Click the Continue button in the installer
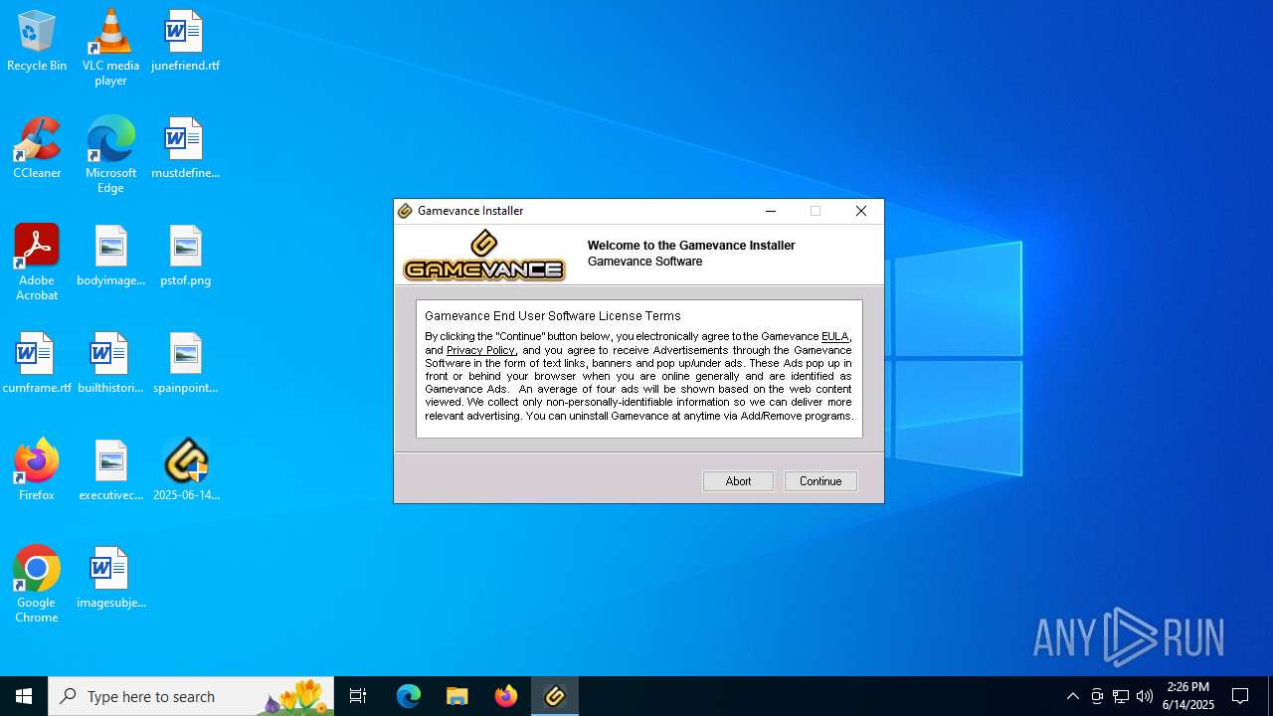This screenshot has width=1273, height=716. tap(820, 481)
